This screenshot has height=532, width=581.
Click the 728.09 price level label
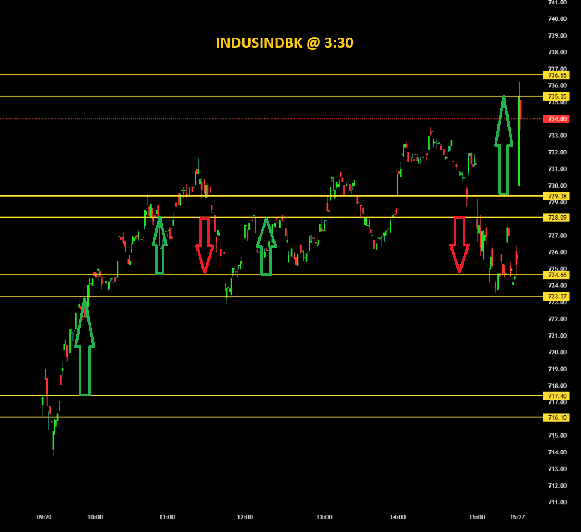coord(557,218)
